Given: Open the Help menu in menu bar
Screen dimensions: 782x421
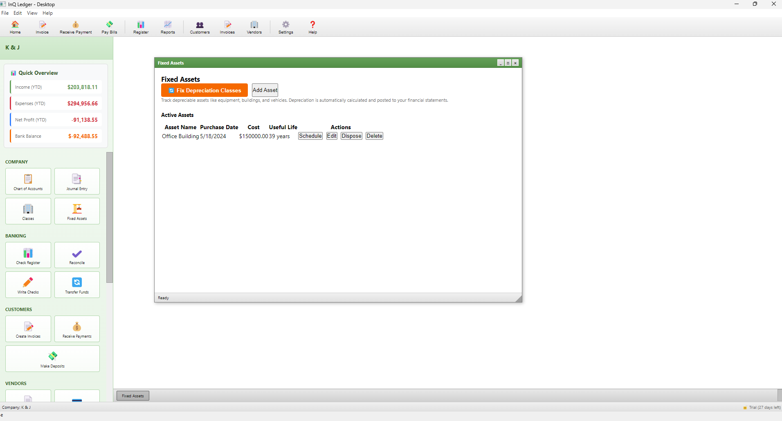Looking at the screenshot, I should click(x=47, y=13).
